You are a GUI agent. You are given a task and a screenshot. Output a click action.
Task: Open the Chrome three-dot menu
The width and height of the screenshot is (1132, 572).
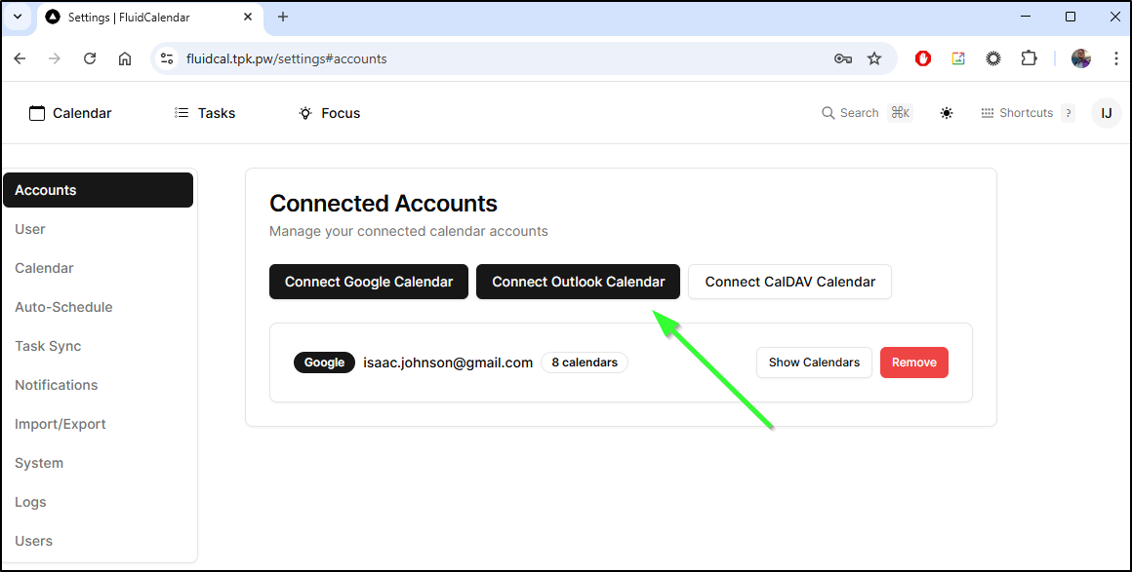[1115, 58]
